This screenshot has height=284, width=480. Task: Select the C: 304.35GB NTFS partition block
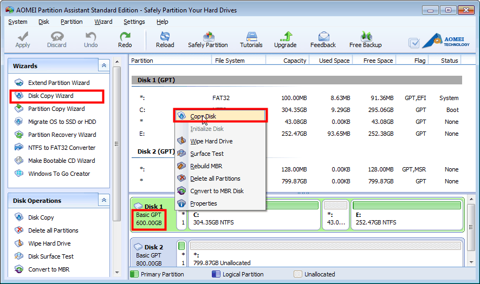255,215
